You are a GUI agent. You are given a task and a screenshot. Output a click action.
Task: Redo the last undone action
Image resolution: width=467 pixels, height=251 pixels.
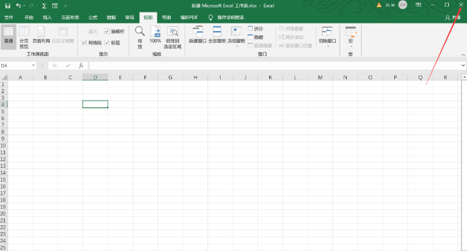[31, 6]
